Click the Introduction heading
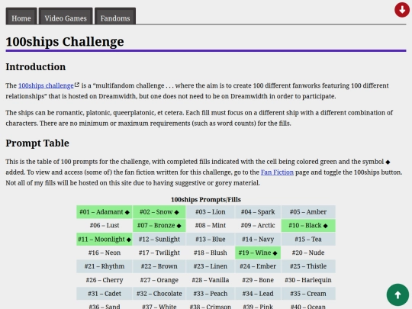412x309 pixels. pos(36,66)
